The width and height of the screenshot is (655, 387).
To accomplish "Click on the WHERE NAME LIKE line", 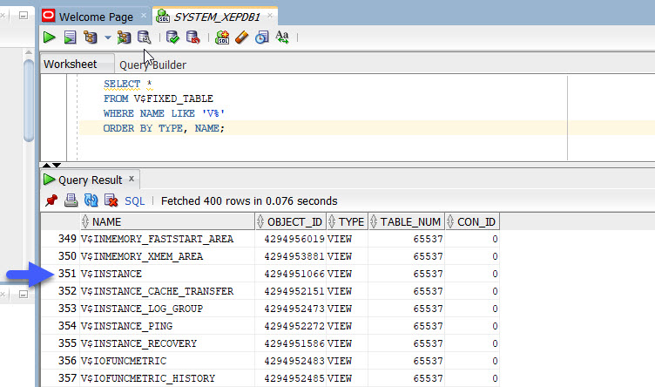I will tap(164, 113).
